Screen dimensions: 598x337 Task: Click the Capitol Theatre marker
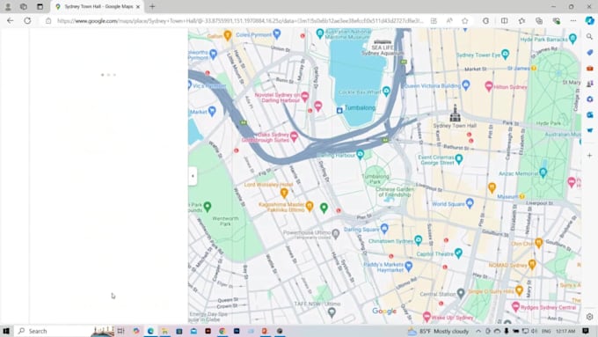458,253
